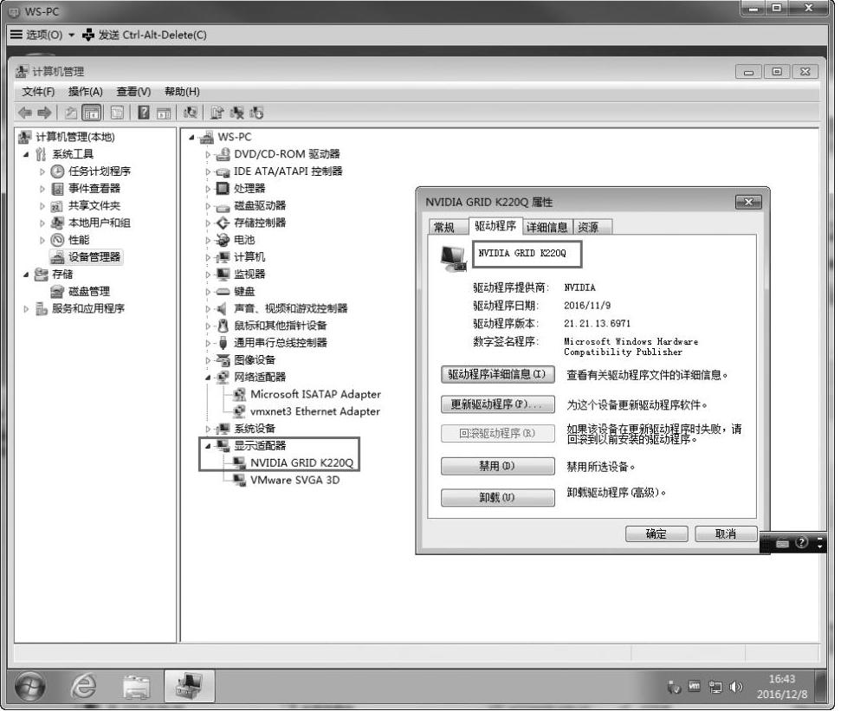This screenshot has width=841, height=711.
Task: Expand 服务和应用程序 node
Action: [26, 309]
